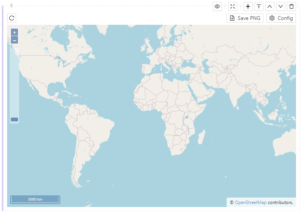Delete the cell with the trash icon
The height and width of the screenshot is (213, 302).
click(291, 6)
